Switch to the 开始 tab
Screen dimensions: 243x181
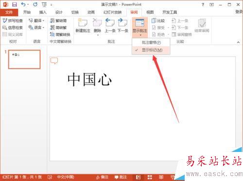tap(27, 12)
